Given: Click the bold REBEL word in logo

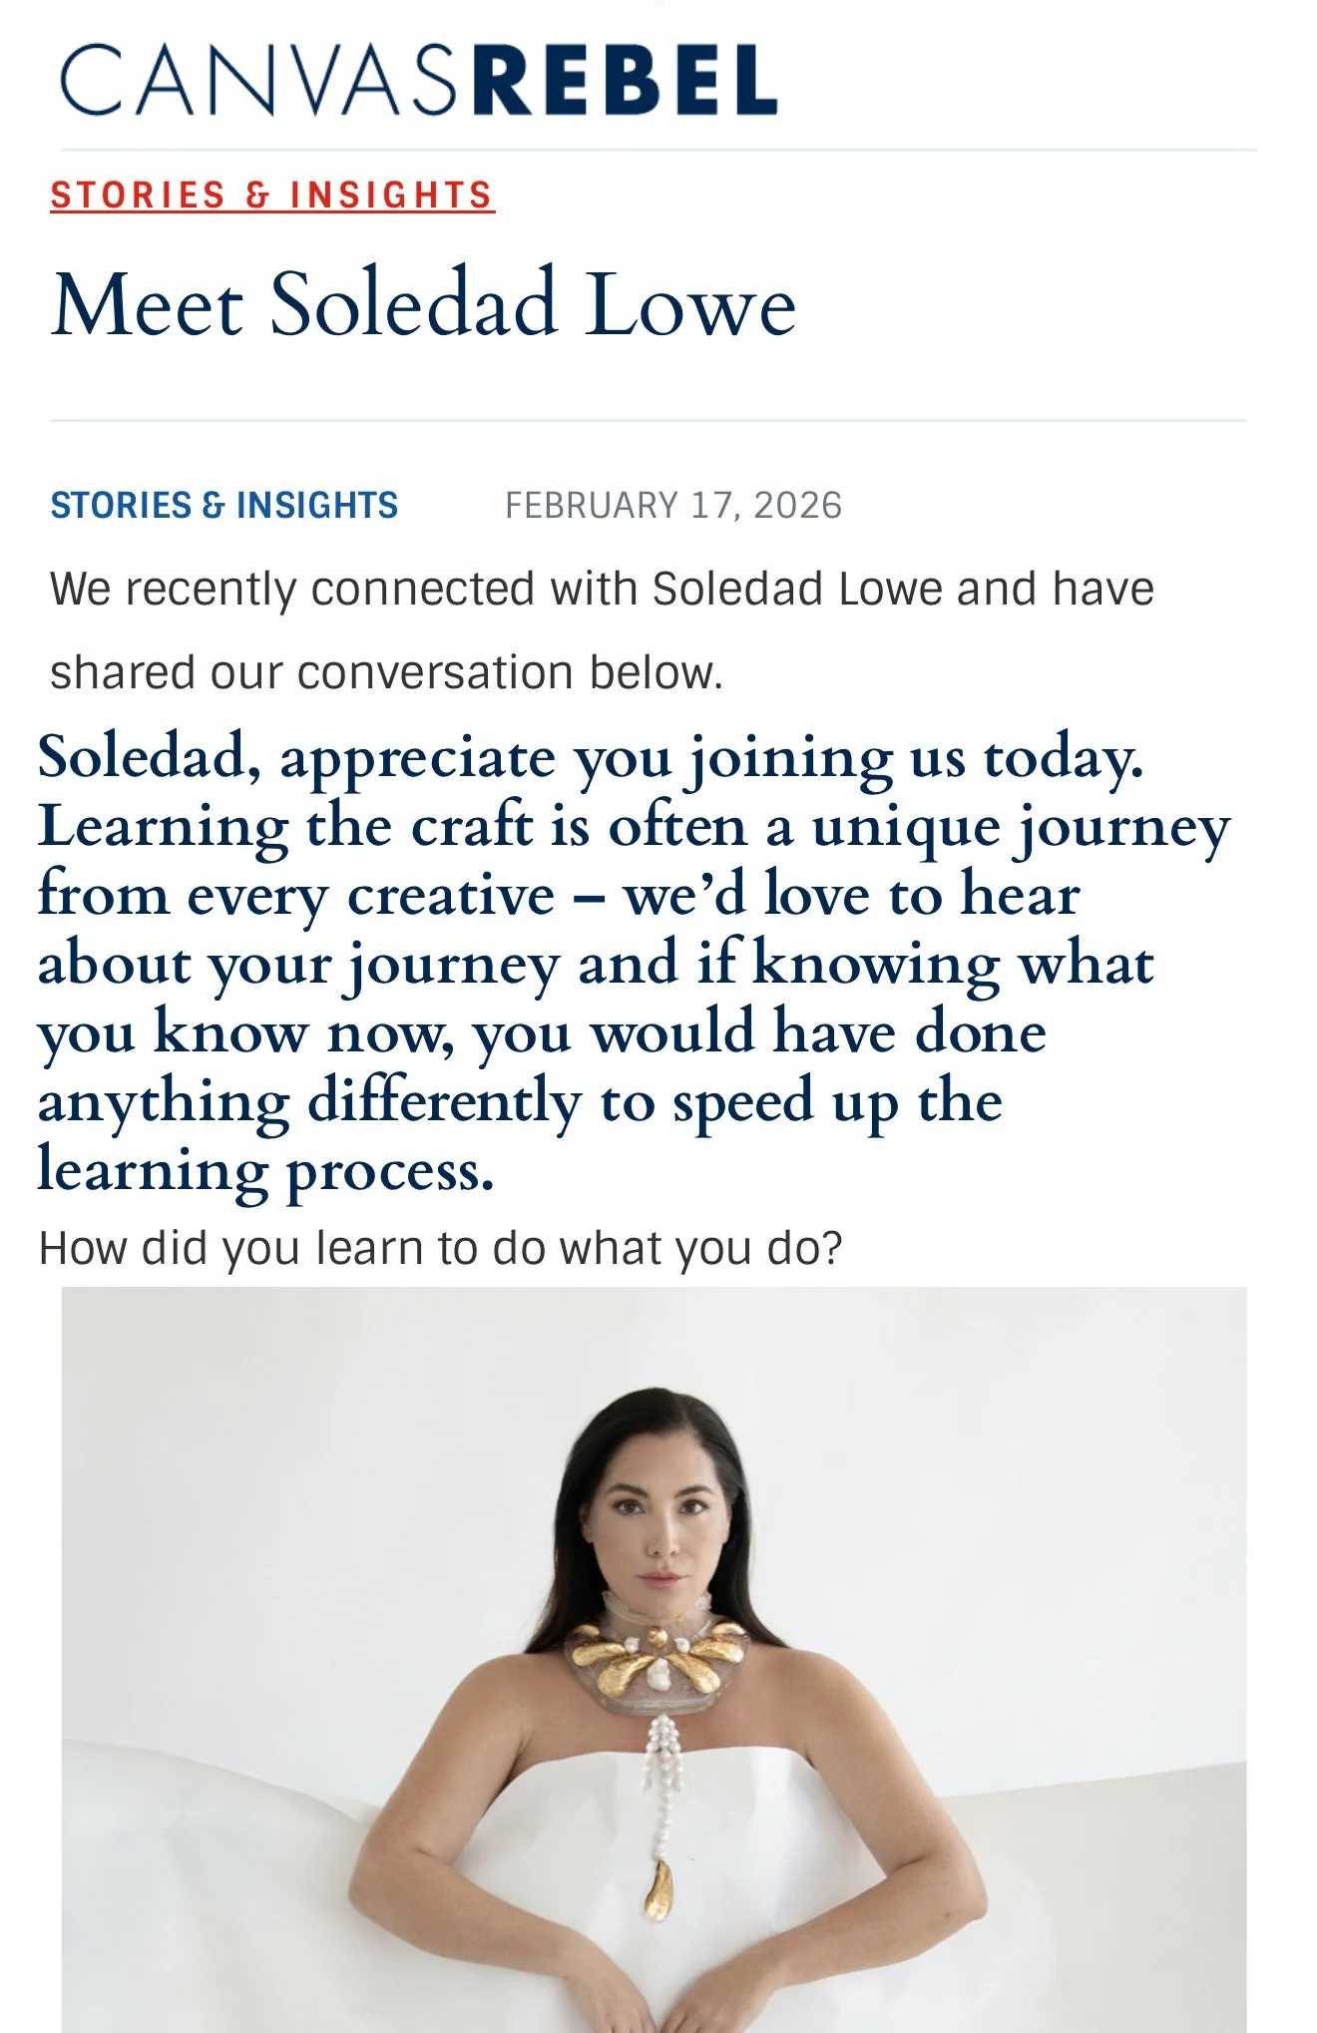Looking at the screenshot, I should pyautogui.click(x=625, y=80).
